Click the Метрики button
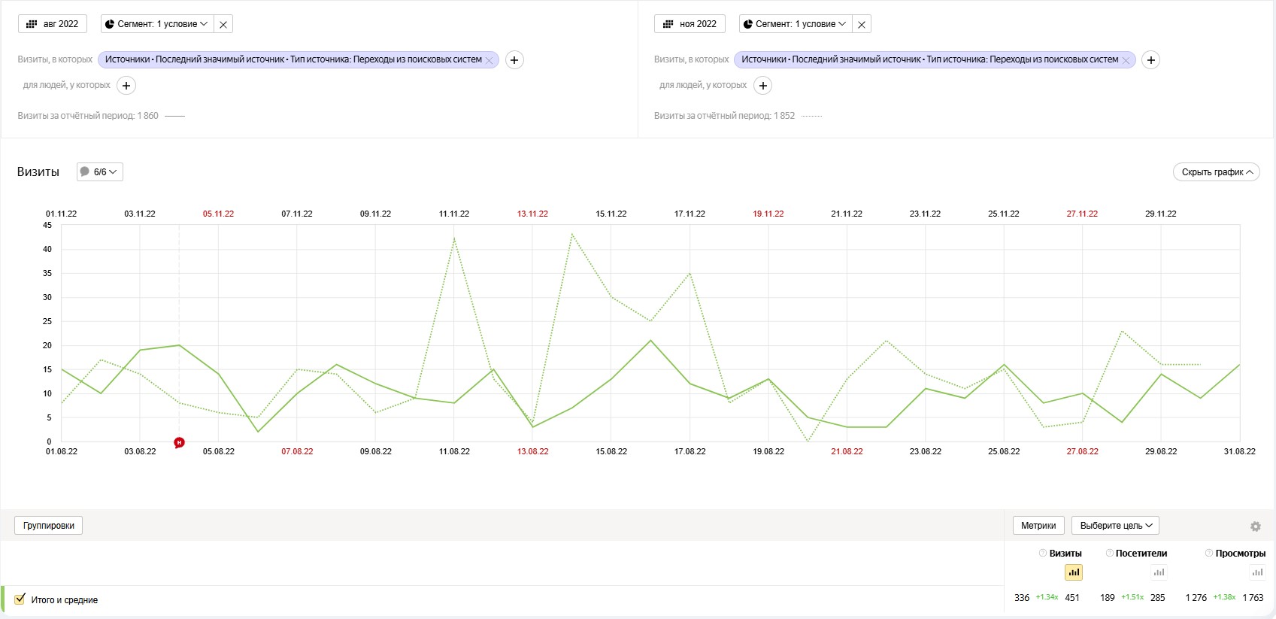Screen dimensions: 1276x619 tap(1038, 526)
